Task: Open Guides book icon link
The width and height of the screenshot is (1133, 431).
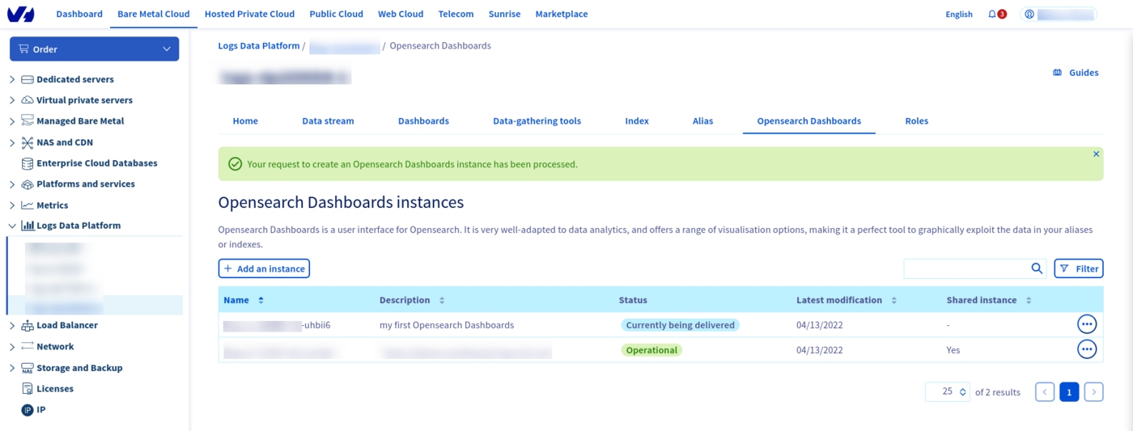Action: click(1057, 73)
